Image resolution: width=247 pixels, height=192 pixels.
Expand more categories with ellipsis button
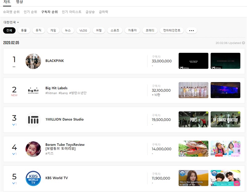click(191, 31)
